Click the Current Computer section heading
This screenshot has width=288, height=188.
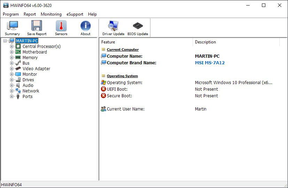tap(123, 49)
